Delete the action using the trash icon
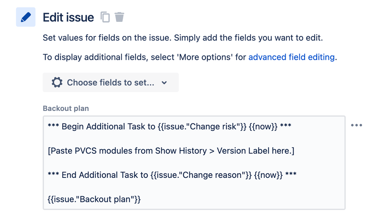This screenshot has width=369, height=220. 119,17
